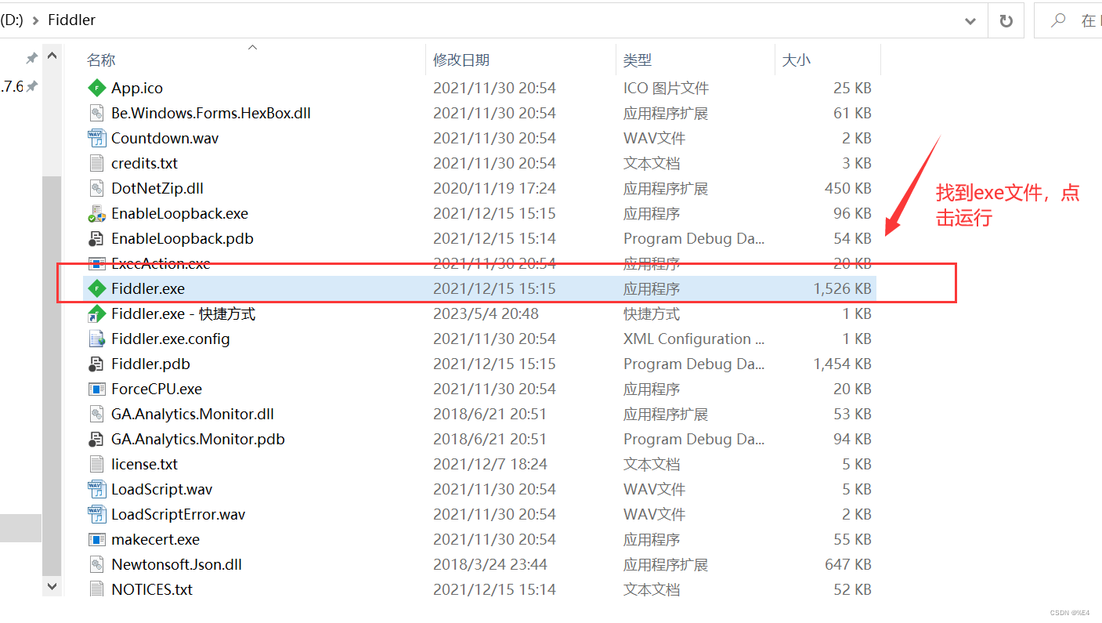Click the DotNetZip.dll file icon
The width and height of the screenshot is (1102, 623).
point(97,188)
